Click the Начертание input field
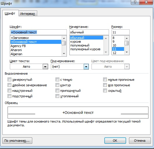This screenshot has width=154, height=149. point(89,32)
